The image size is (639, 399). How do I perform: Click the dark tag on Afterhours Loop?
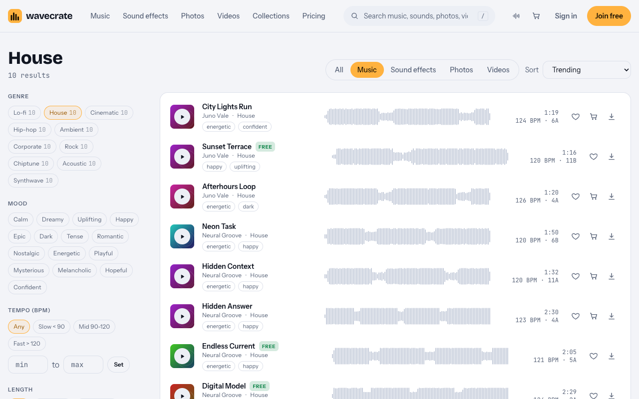click(x=249, y=206)
